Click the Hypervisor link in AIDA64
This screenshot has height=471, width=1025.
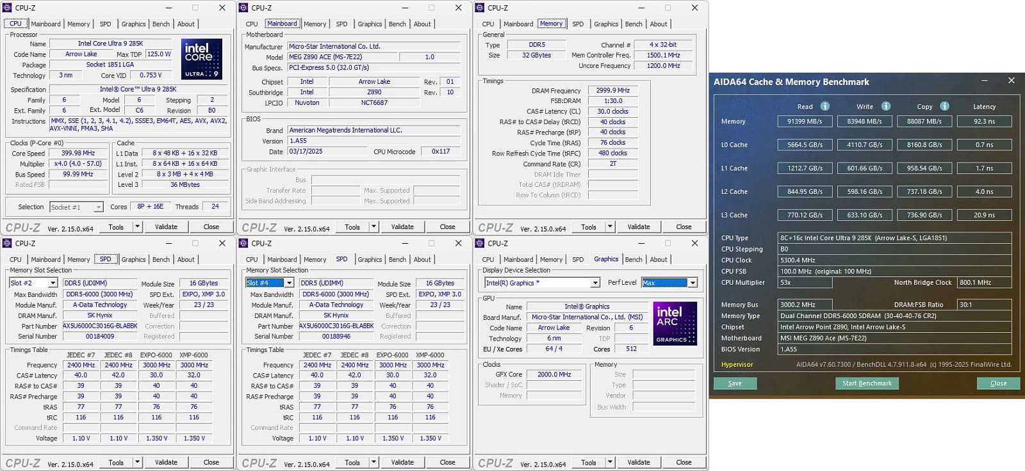click(x=737, y=364)
